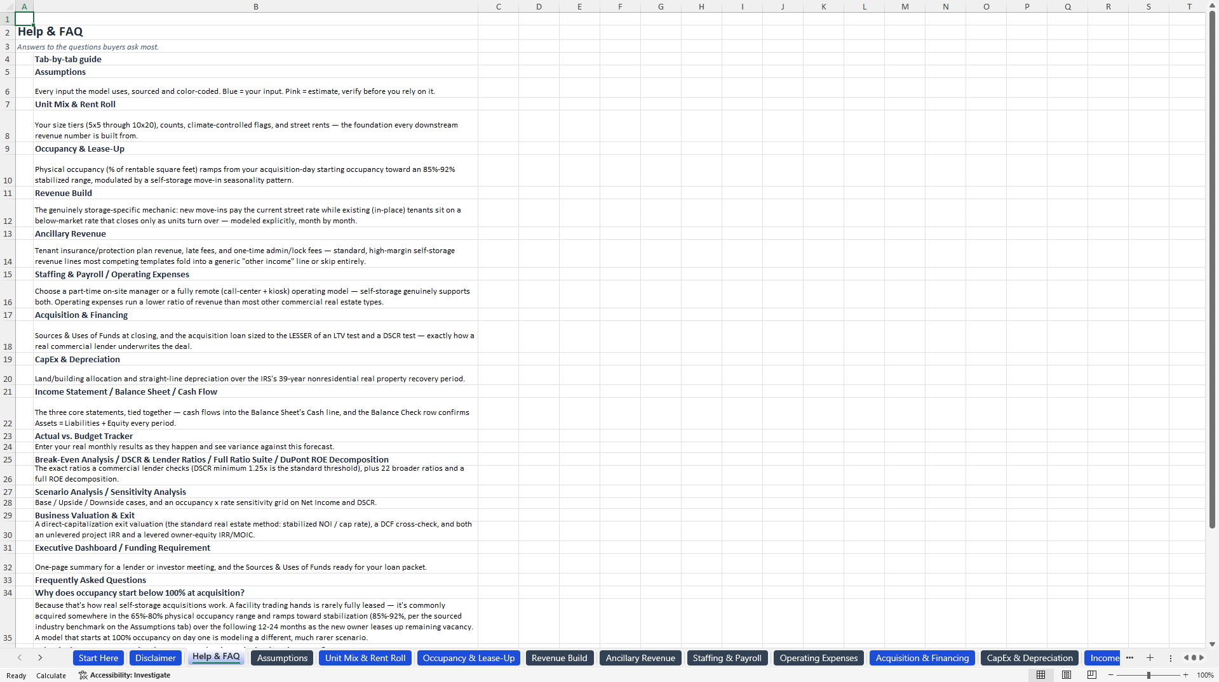Click the 'Occupancy & Lease-Up' heading in row 9
Image resolution: width=1219 pixels, height=682 pixels.
(x=79, y=148)
